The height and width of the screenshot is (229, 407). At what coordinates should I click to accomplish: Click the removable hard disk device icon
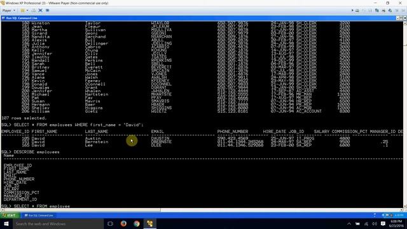tap(357, 10)
